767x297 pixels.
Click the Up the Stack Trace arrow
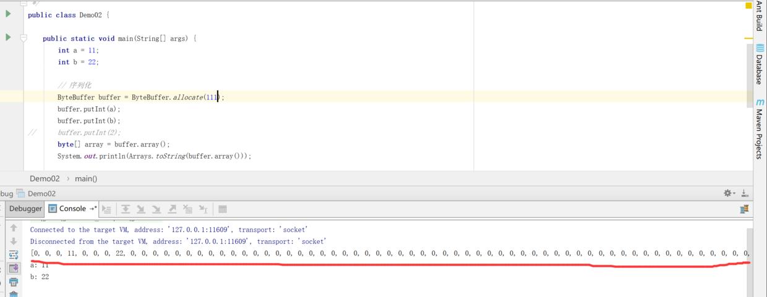click(14, 228)
